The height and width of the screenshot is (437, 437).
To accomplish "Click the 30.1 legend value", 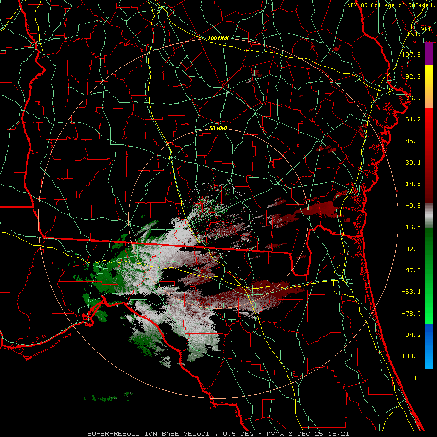I will [x=413, y=163].
